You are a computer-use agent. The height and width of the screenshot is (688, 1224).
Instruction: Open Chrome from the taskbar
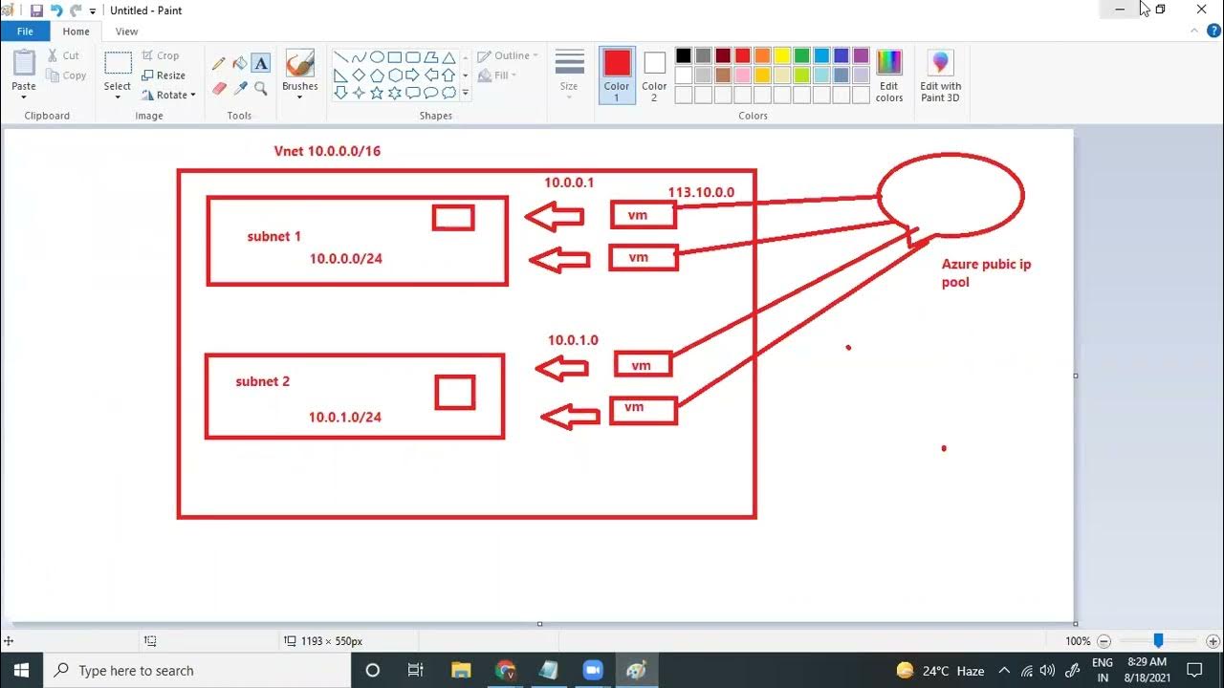point(506,670)
